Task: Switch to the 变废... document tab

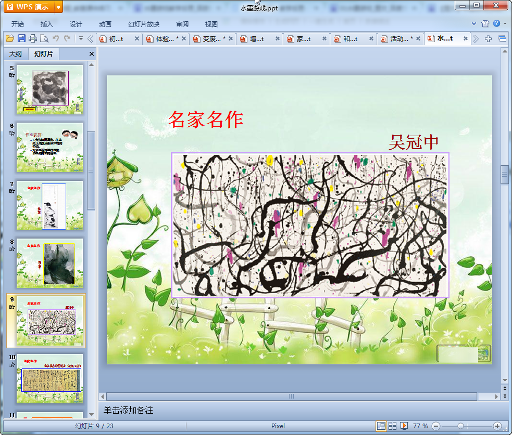Action: [211, 39]
